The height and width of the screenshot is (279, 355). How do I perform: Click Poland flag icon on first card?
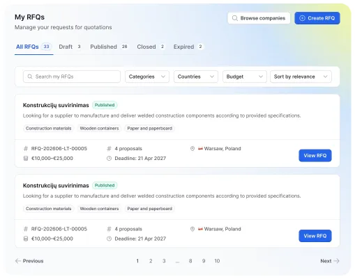click(200, 148)
